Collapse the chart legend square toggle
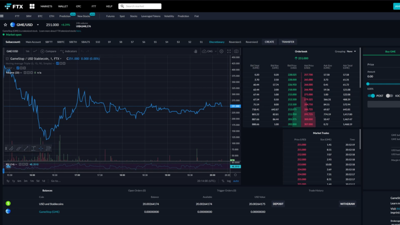The width and height of the screenshot is (400, 225). [7, 59]
